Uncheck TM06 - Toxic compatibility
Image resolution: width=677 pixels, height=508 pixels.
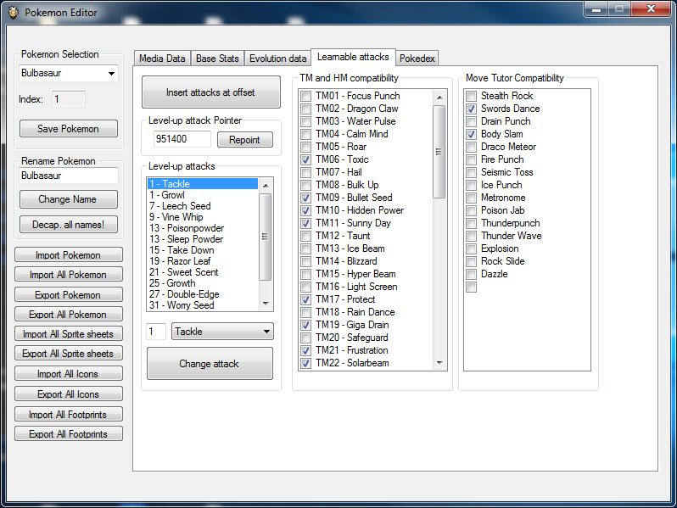pyautogui.click(x=305, y=159)
